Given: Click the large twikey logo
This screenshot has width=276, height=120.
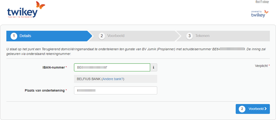Looking at the screenshot, I should pos(26,10).
